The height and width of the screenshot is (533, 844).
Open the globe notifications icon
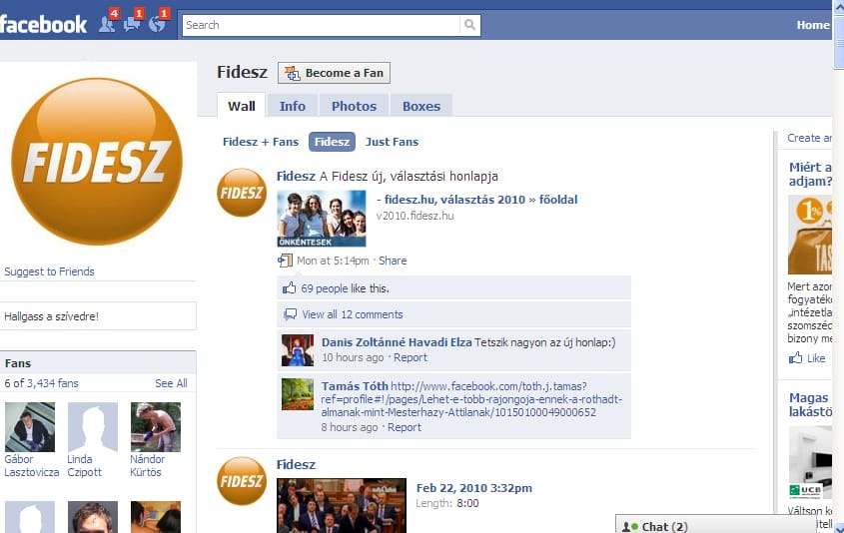click(157, 24)
